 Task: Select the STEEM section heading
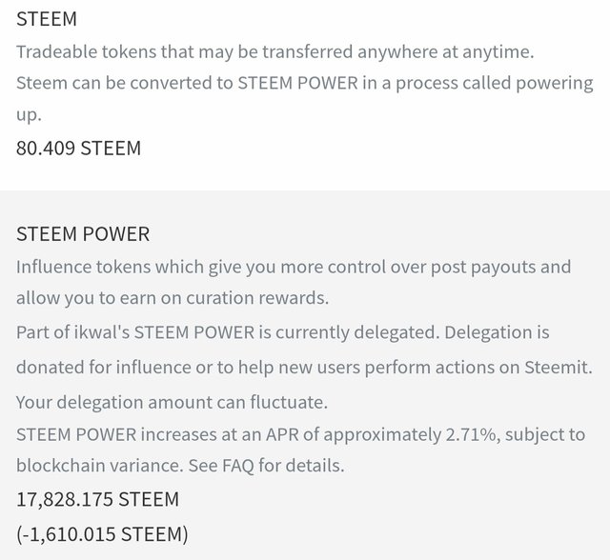point(47,19)
